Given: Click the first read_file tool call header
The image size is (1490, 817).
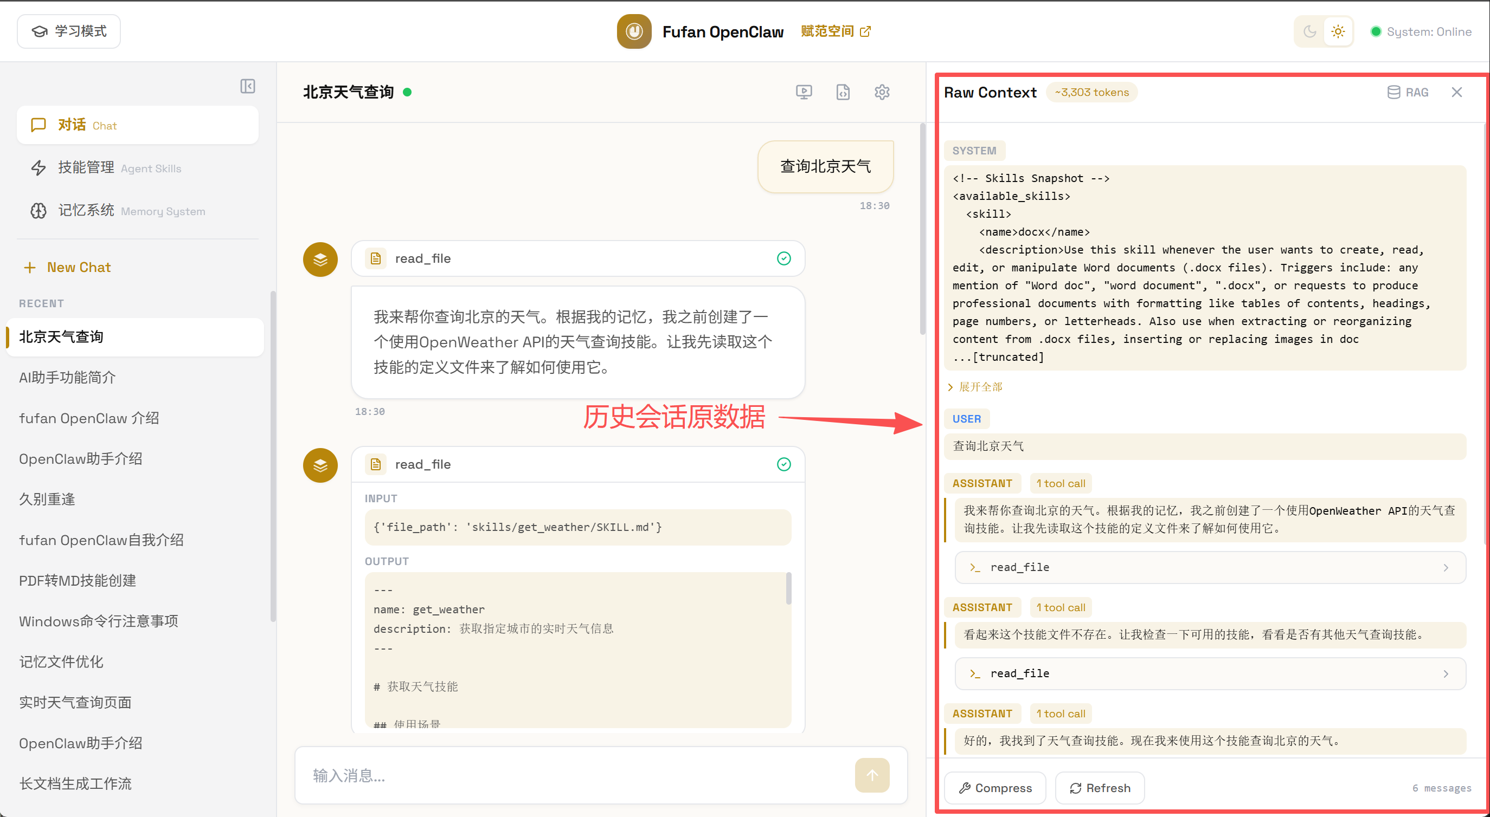Looking at the screenshot, I should pyautogui.click(x=578, y=258).
